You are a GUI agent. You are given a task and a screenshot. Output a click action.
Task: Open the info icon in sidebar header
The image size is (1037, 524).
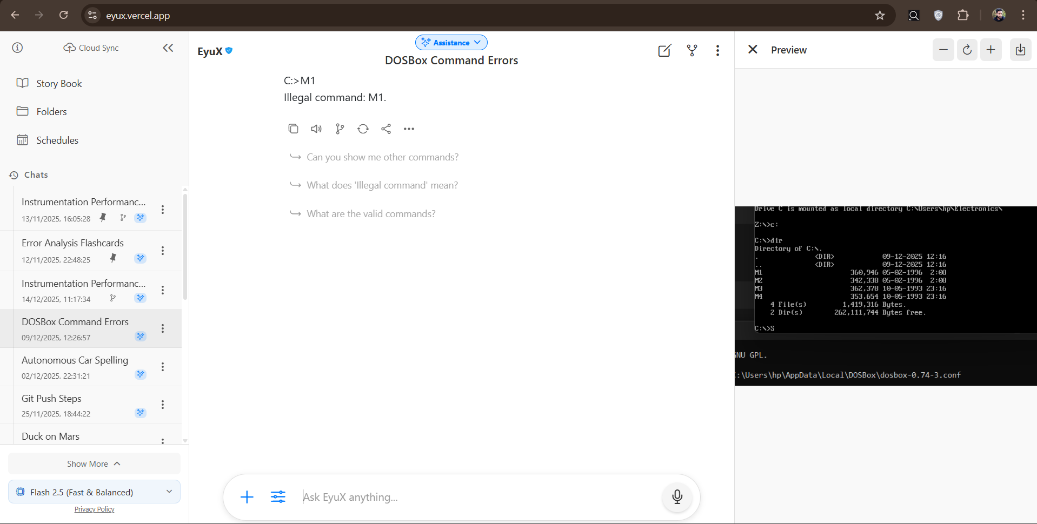tap(17, 48)
